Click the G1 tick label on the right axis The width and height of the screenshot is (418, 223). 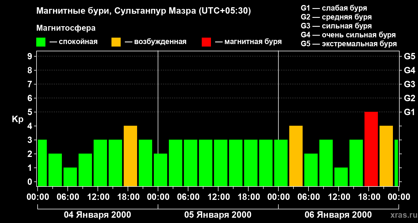pos(410,112)
